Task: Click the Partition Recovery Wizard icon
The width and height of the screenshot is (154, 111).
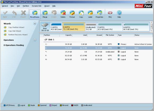Action: click(5, 35)
